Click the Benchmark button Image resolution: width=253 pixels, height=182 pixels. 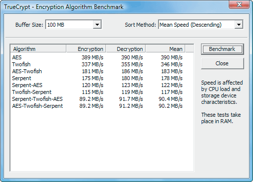click(222, 49)
